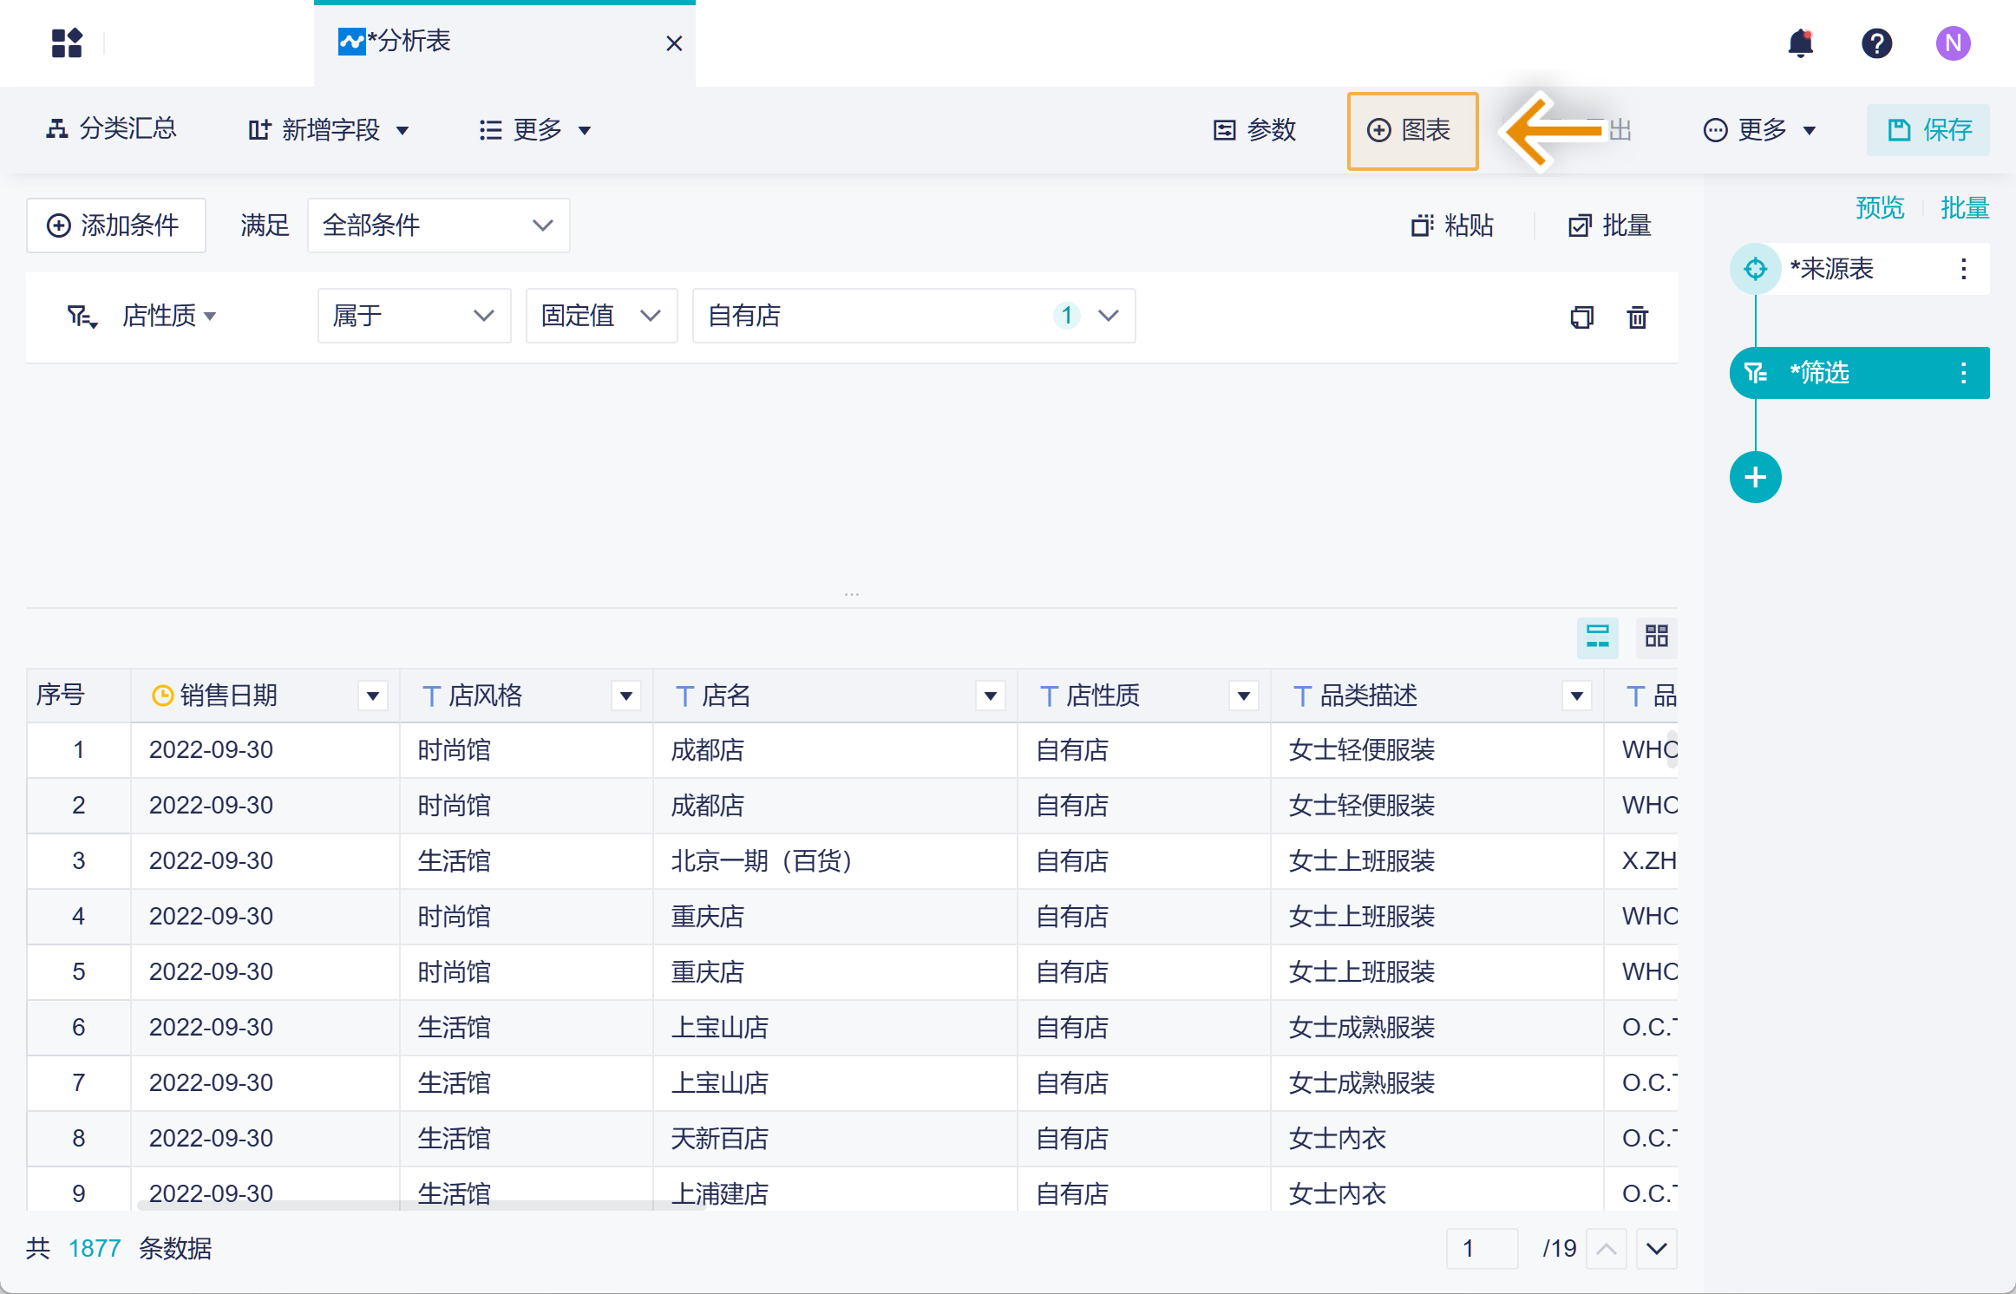This screenshot has height=1294, width=2016.
Task: Click the page number input field
Action: 1481,1249
